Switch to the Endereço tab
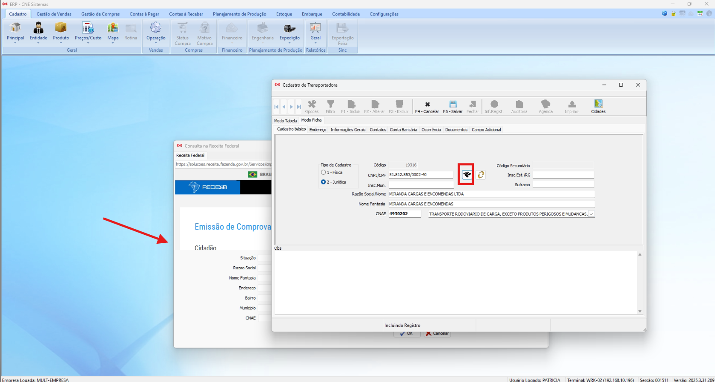The height and width of the screenshot is (382, 715). click(x=318, y=130)
